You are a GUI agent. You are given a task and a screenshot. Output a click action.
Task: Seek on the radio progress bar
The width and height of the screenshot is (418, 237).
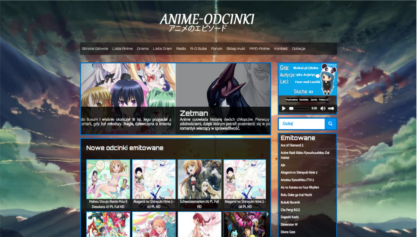pos(299,108)
